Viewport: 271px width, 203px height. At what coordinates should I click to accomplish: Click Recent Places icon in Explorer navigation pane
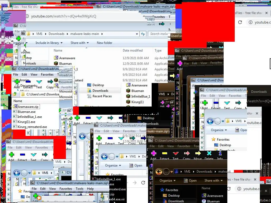tap(89, 96)
